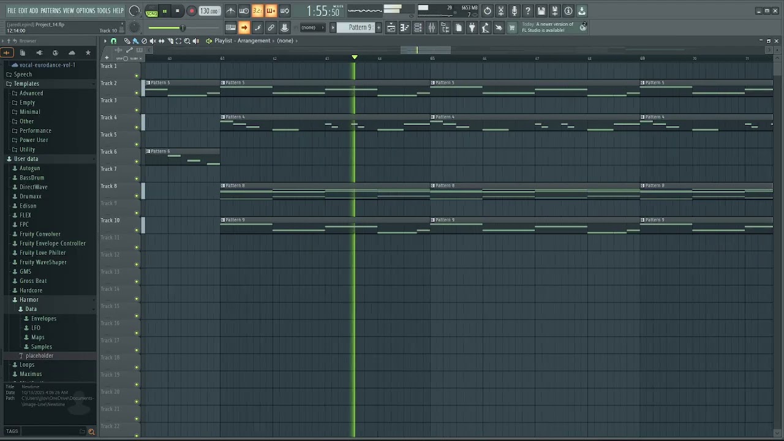Open the plugin picker plug icon

pyautogui.click(x=472, y=28)
